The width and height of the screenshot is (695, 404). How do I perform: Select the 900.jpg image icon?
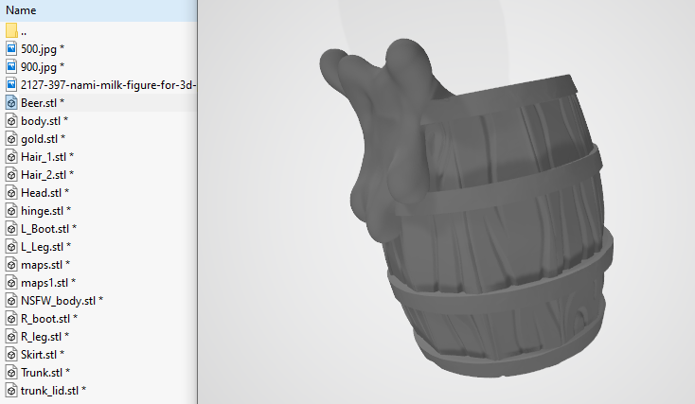[11, 66]
